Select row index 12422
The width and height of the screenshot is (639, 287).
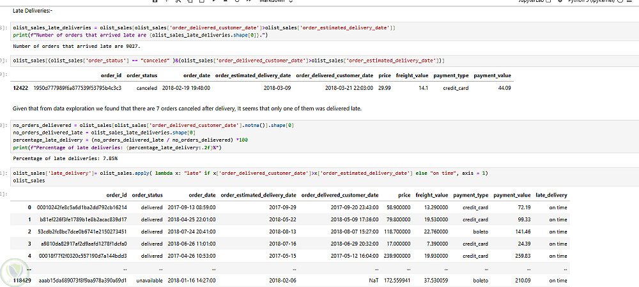click(21, 88)
